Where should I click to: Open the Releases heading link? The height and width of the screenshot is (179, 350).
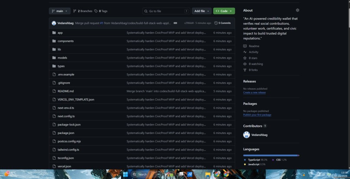(x=250, y=81)
